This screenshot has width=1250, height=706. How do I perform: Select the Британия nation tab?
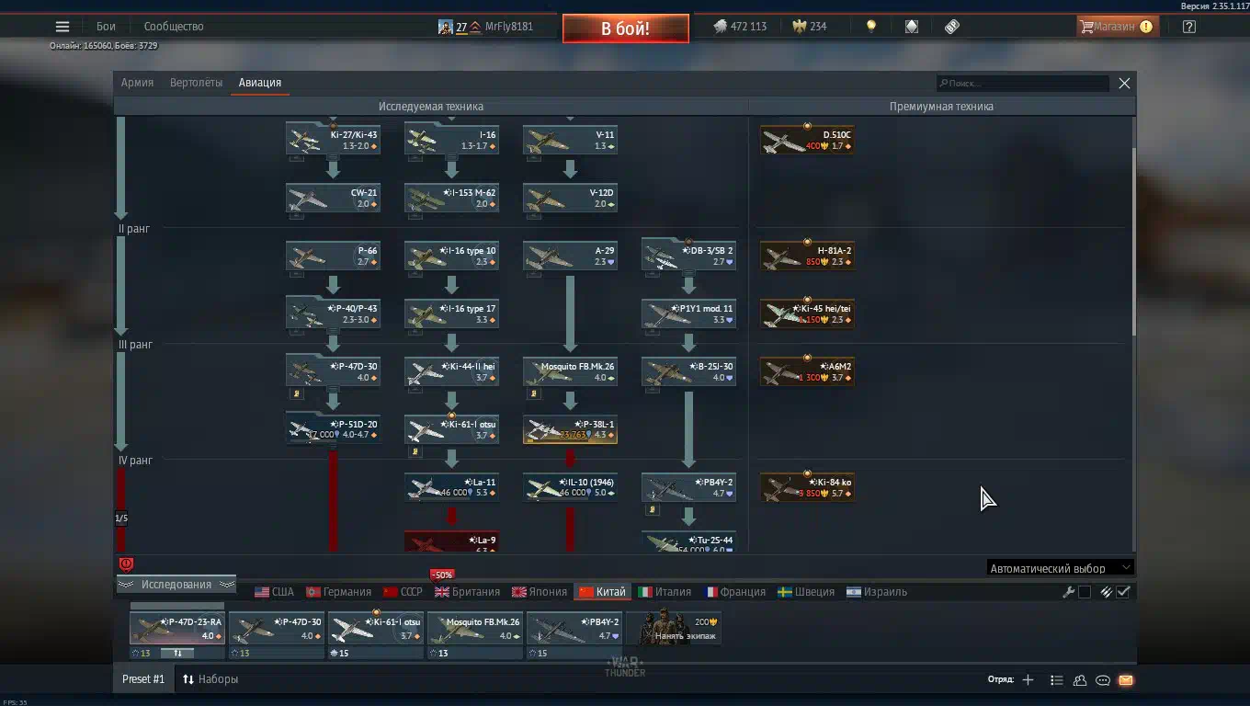click(467, 592)
